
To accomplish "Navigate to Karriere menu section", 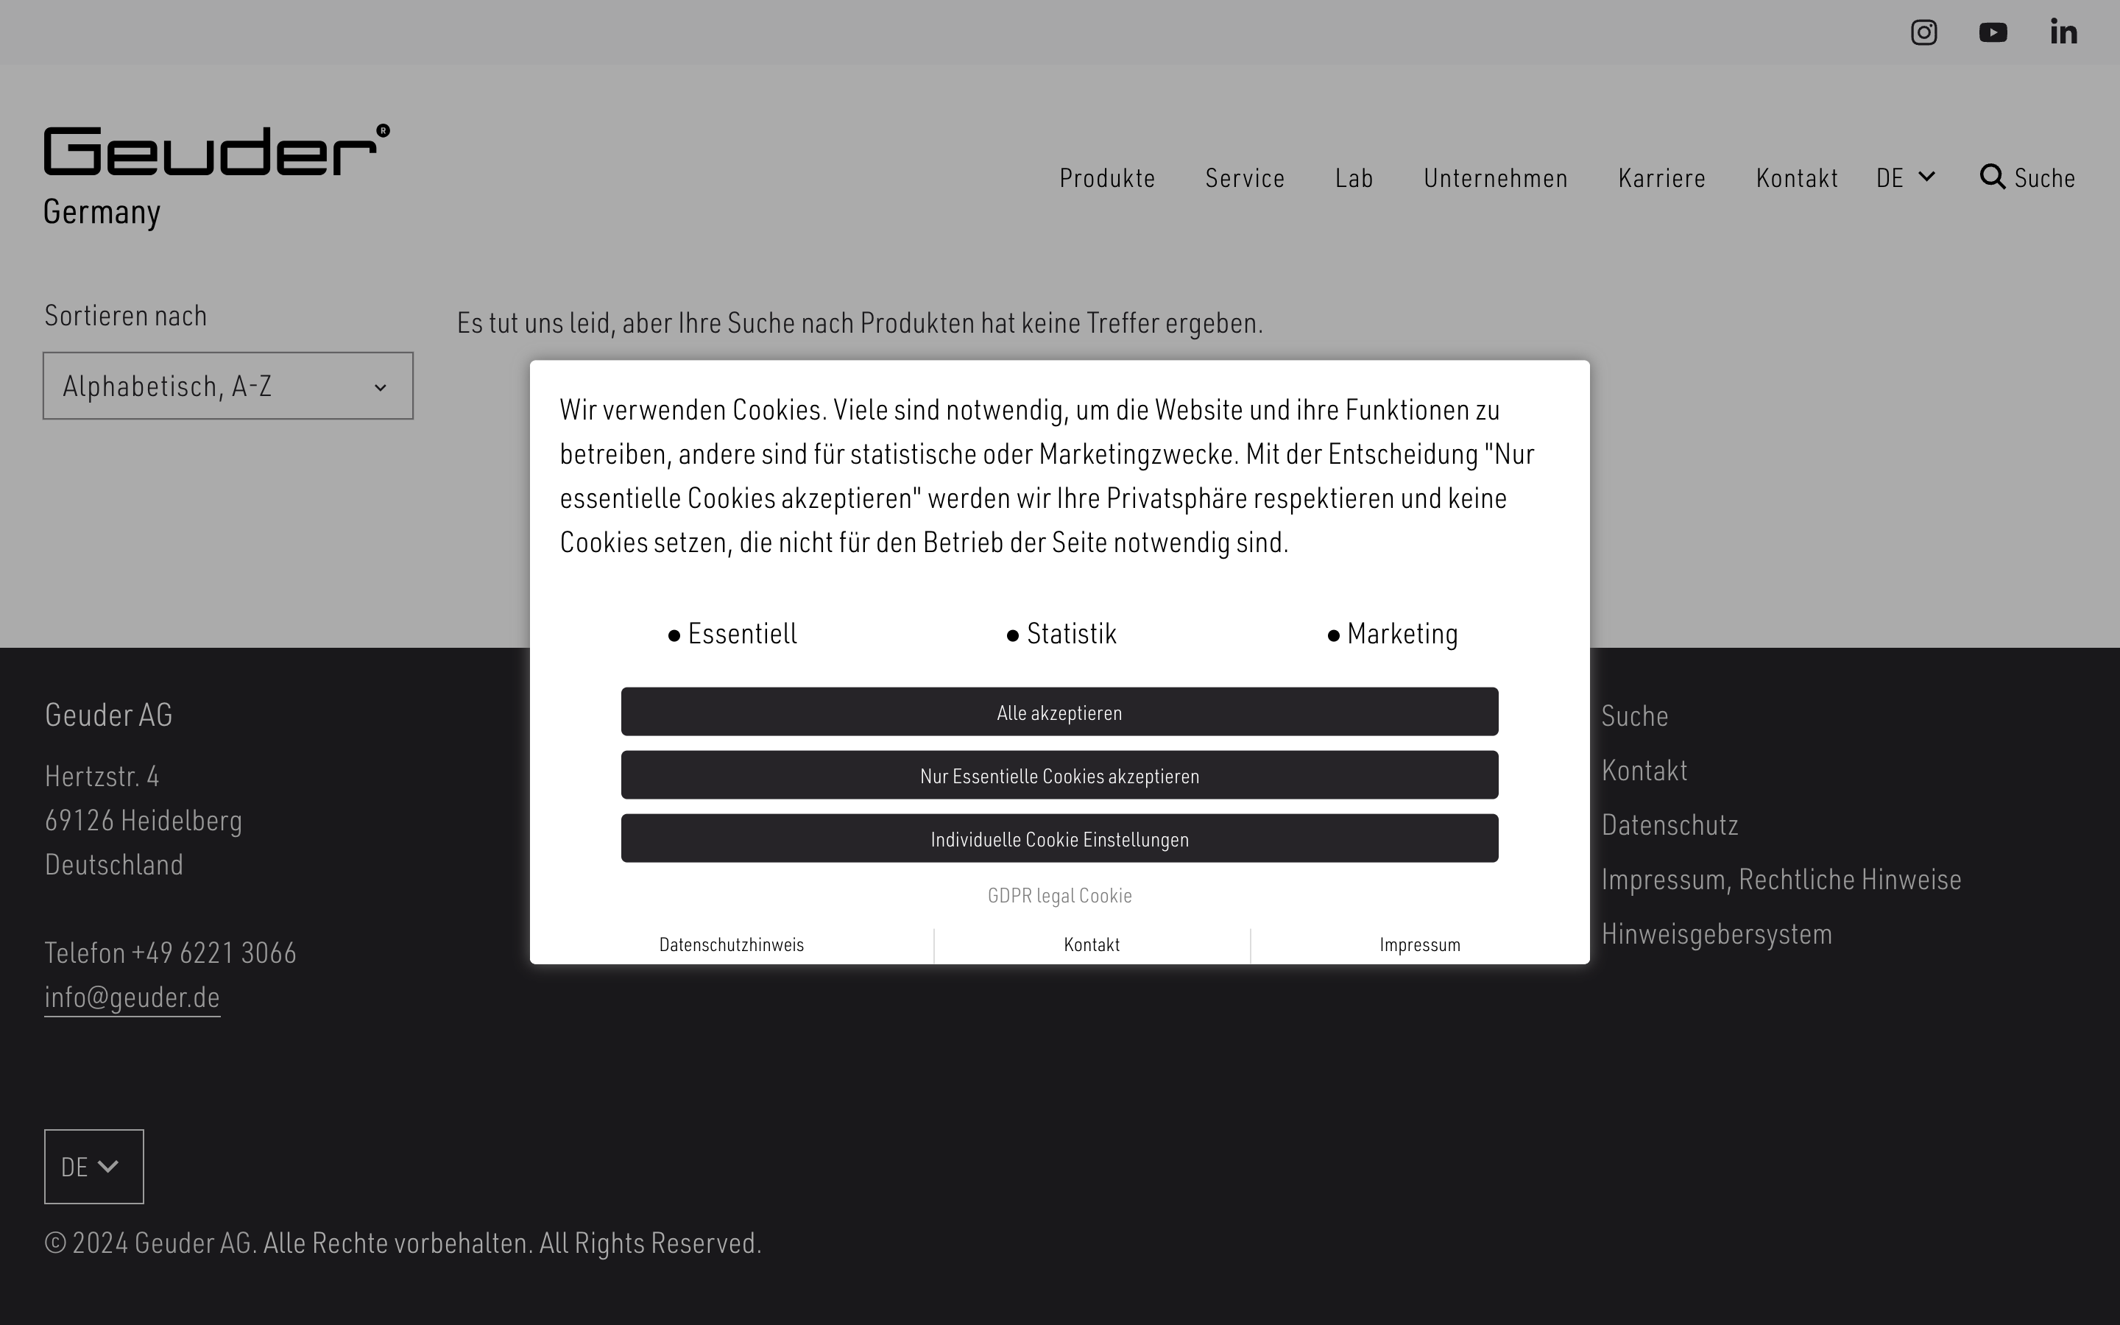I will point(1662,175).
